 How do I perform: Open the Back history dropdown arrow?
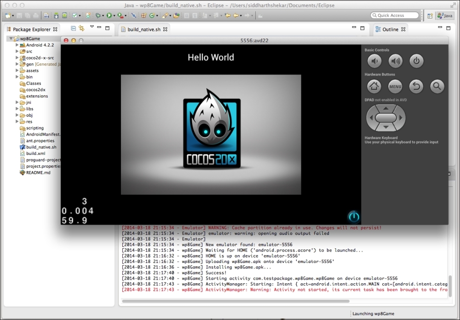(x=241, y=16)
